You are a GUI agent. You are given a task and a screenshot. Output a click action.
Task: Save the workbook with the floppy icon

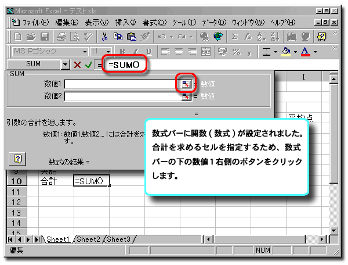point(45,37)
